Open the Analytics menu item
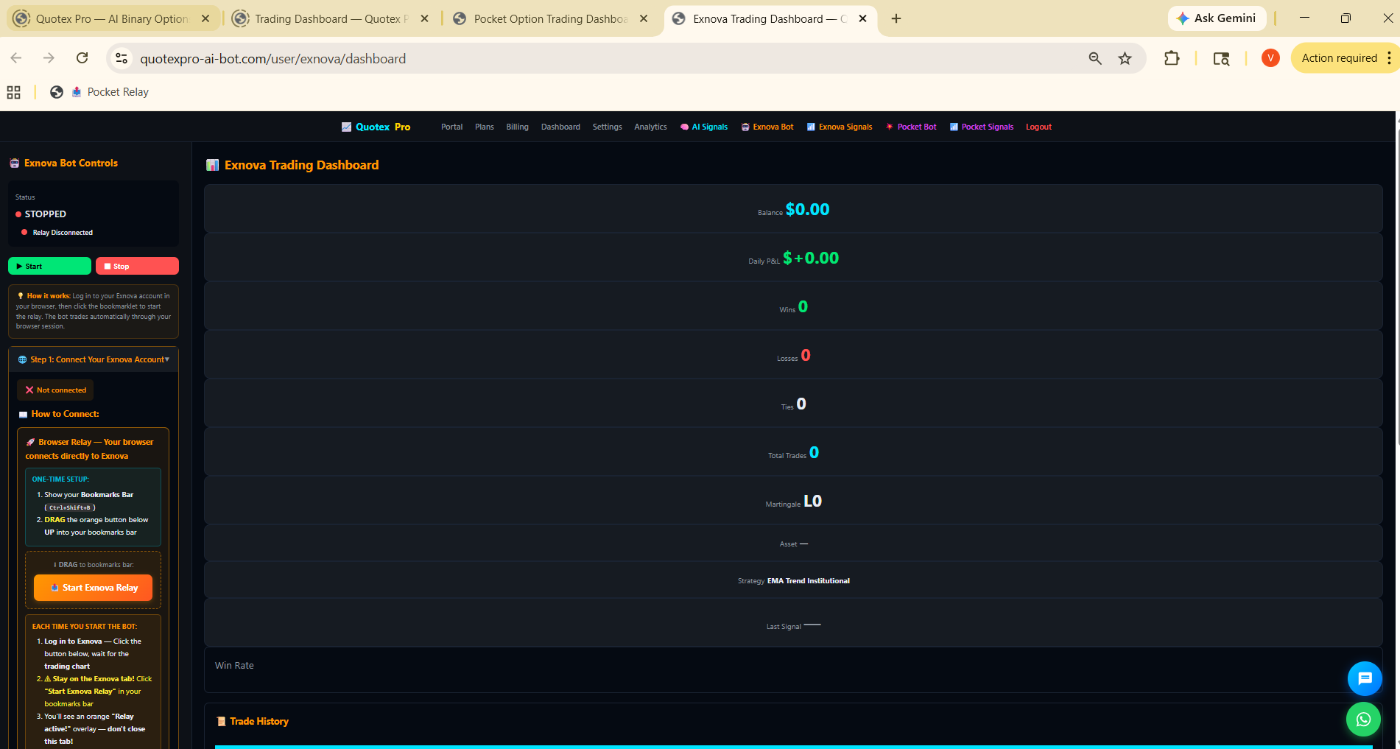 pos(650,127)
